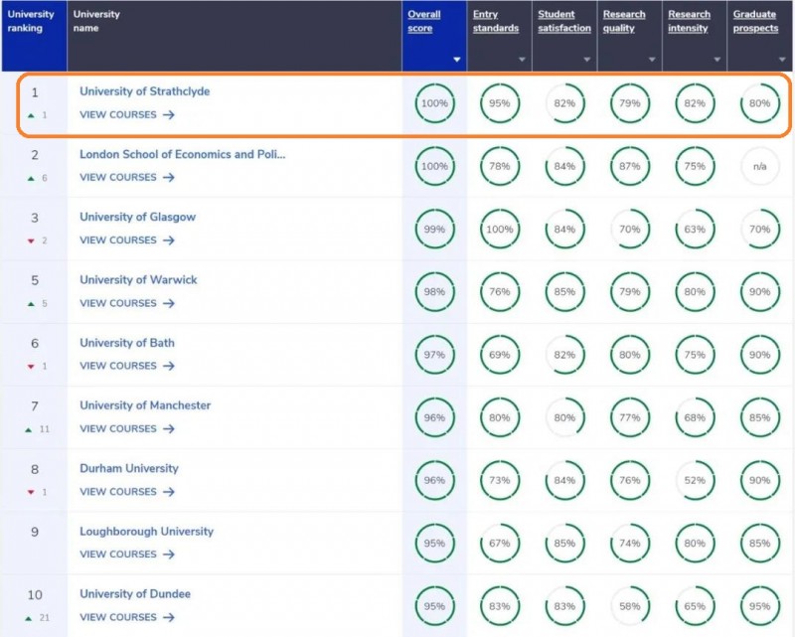
Task: Open University of Dundee page
Action: (135, 594)
